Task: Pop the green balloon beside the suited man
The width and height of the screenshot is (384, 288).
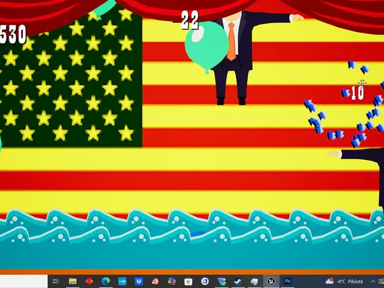Action: pos(206,47)
